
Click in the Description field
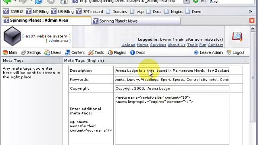[172, 70]
